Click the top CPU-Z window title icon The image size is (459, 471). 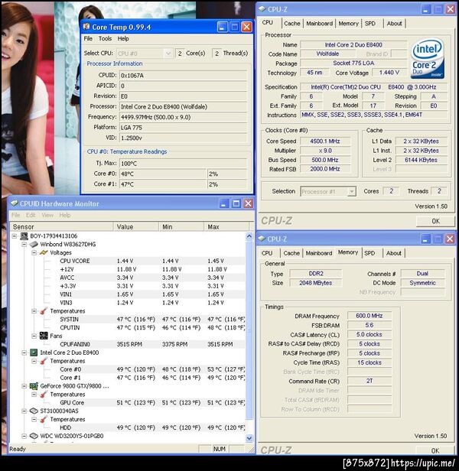click(x=262, y=9)
